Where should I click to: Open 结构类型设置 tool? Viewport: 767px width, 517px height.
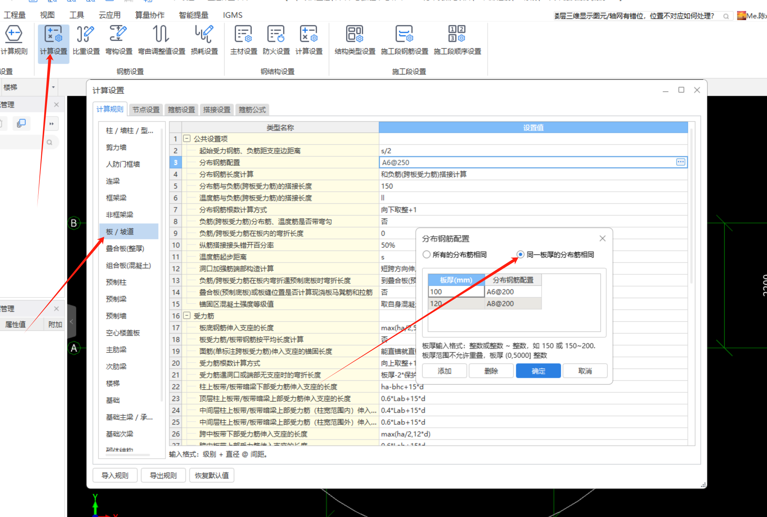pyautogui.click(x=355, y=40)
